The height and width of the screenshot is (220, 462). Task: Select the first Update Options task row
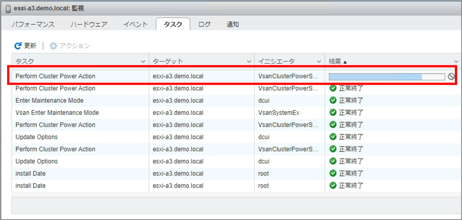point(37,137)
